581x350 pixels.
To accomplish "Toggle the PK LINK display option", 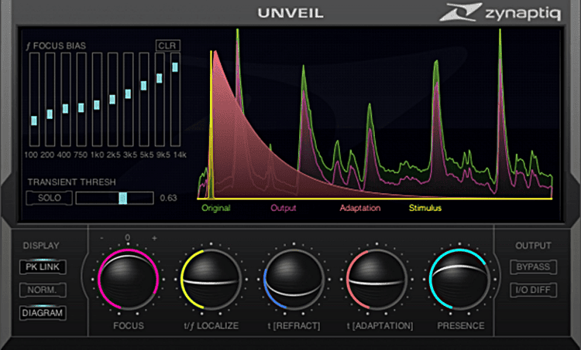I will [x=43, y=268].
